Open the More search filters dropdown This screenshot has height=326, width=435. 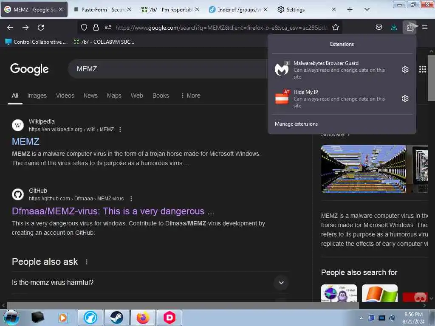(x=191, y=96)
